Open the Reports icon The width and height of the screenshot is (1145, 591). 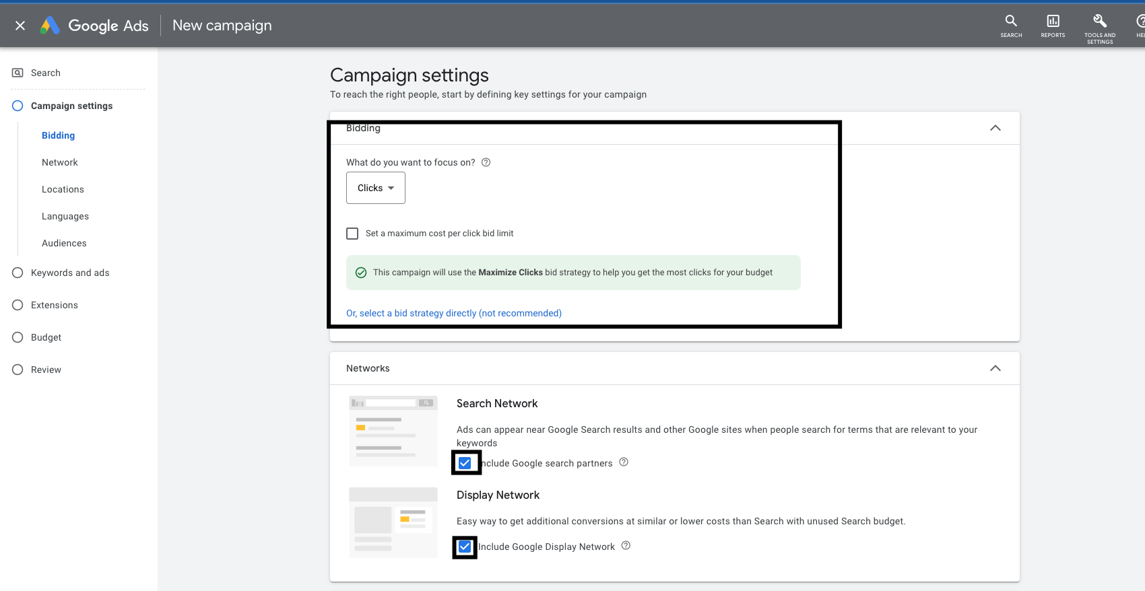click(x=1053, y=26)
